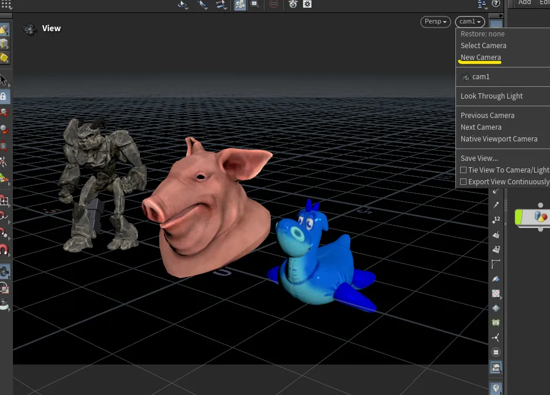Image resolution: width=550 pixels, height=395 pixels.
Task: Click the zoom inspect icon in top toolbar
Action: [255, 4]
